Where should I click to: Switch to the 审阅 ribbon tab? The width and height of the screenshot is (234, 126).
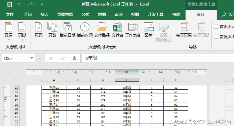119,14
